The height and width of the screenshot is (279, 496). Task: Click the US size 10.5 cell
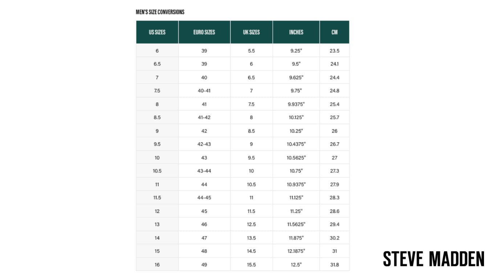pos(157,171)
